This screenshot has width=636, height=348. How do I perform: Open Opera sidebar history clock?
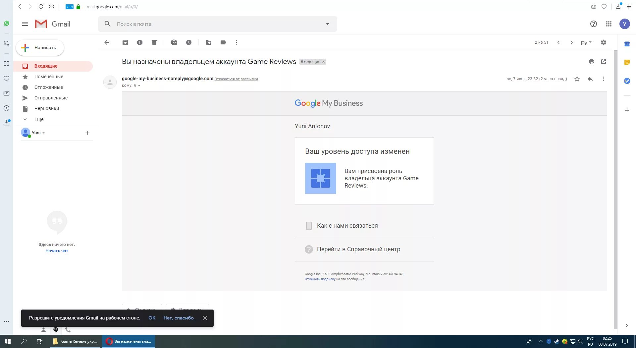(7, 108)
